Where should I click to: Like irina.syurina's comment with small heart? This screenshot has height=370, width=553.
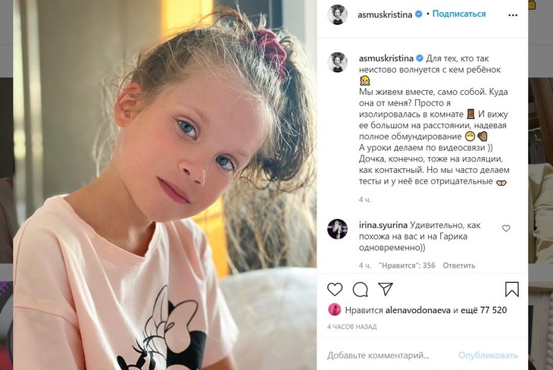click(506, 228)
